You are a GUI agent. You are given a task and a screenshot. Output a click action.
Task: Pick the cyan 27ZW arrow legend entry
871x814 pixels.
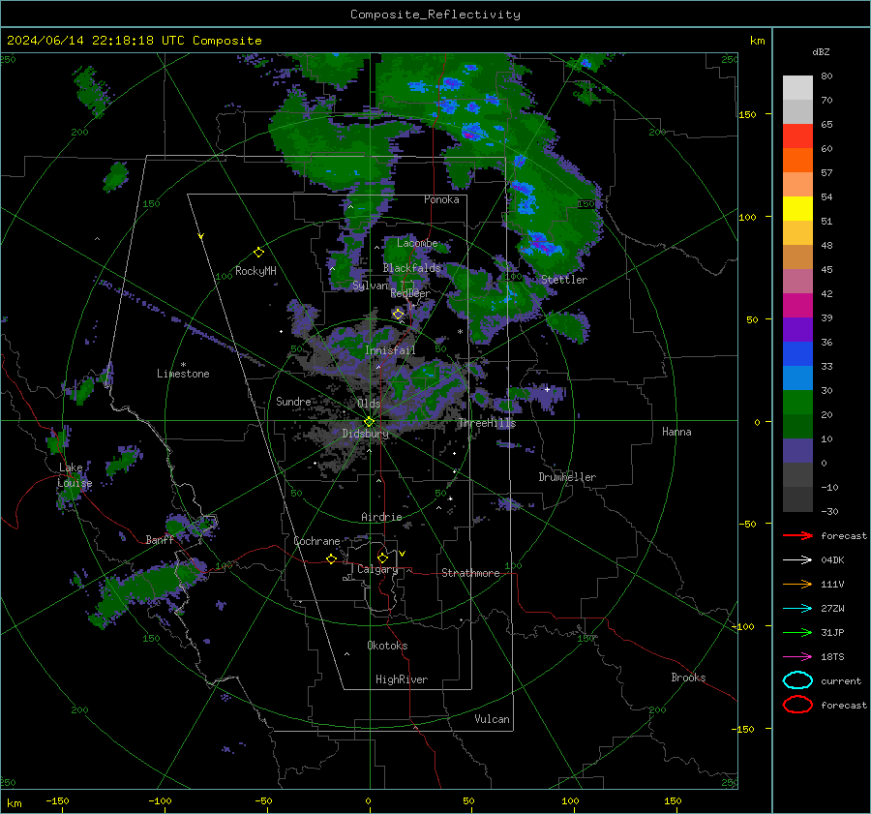[797, 609]
